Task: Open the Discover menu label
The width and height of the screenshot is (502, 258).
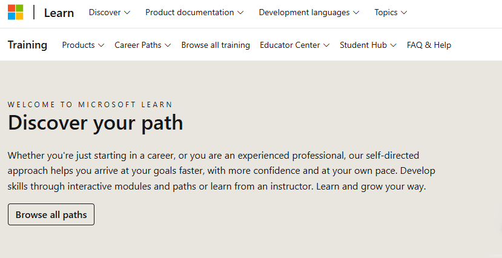Action: 105,13
